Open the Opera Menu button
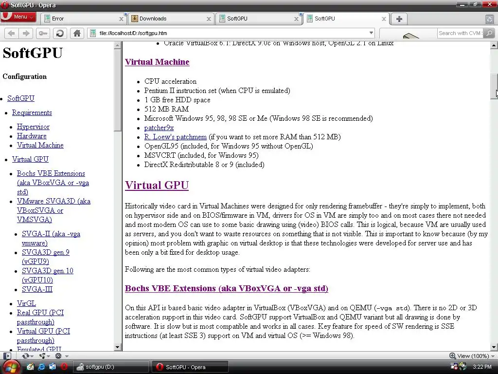 [x=18, y=17]
